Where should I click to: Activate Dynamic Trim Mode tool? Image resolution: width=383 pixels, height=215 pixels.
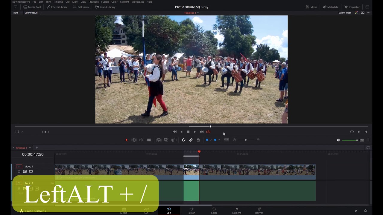click(142, 140)
